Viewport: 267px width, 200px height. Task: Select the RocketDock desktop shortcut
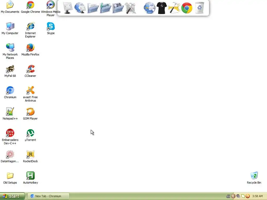click(30, 157)
